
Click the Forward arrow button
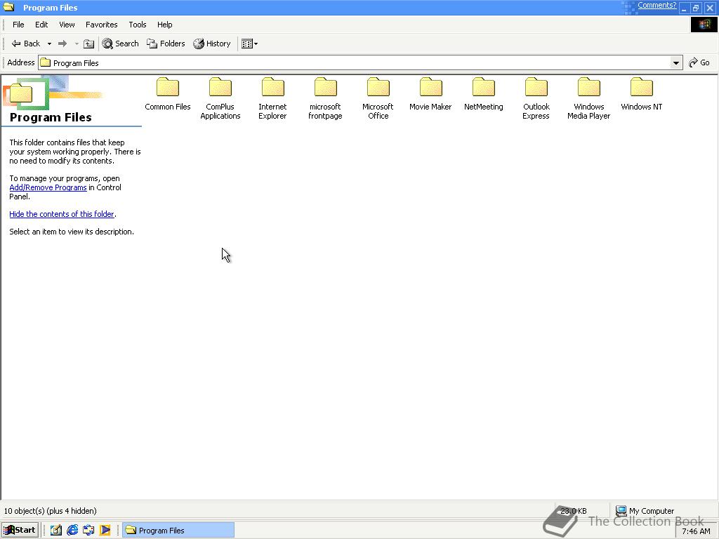[62, 44]
